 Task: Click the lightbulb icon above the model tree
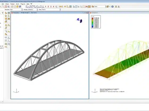[x=3, y=13]
